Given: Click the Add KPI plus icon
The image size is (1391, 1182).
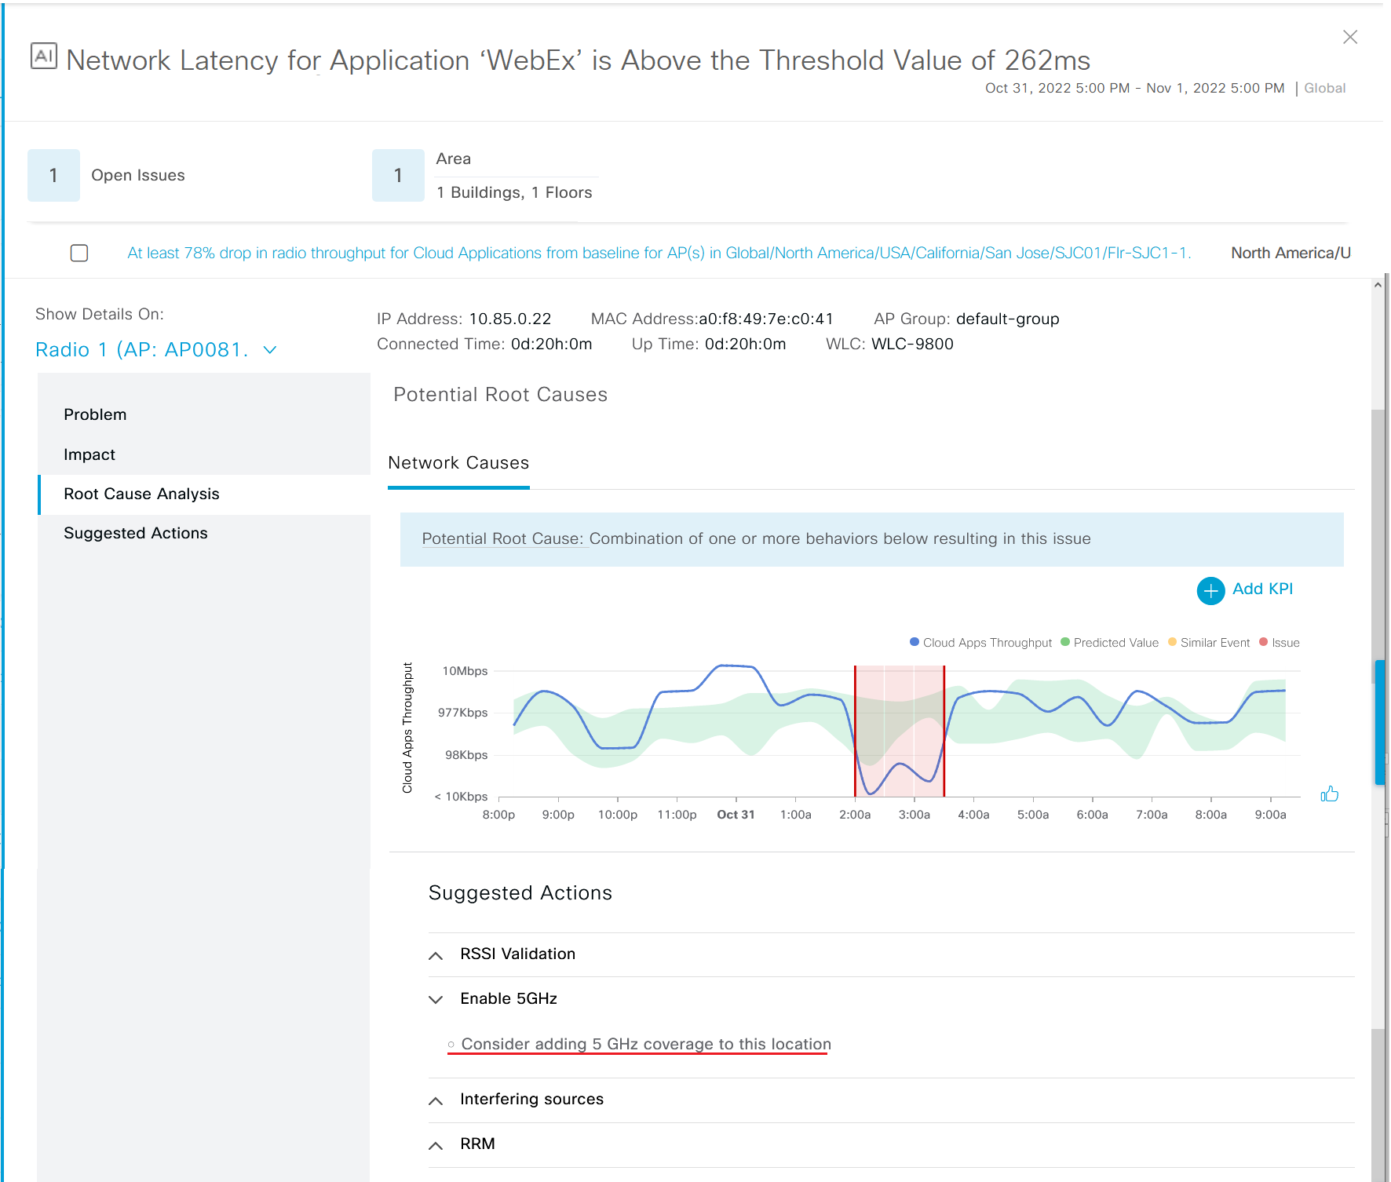Looking at the screenshot, I should coord(1210,590).
